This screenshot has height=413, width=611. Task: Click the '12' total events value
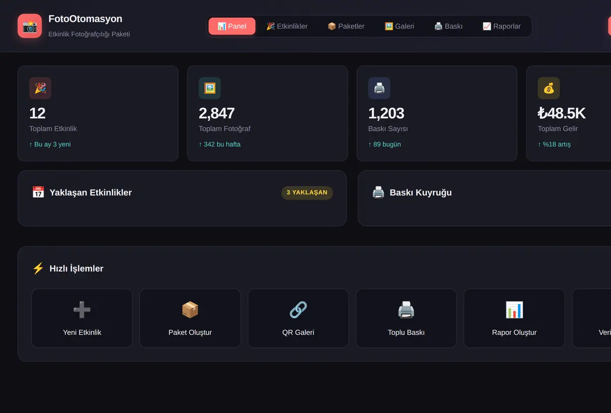pyautogui.click(x=38, y=113)
